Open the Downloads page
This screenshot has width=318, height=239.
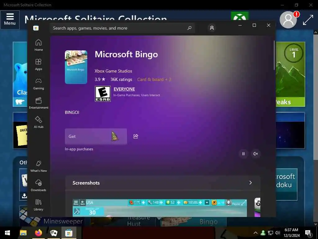pyautogui.click(x=39, y=185)
